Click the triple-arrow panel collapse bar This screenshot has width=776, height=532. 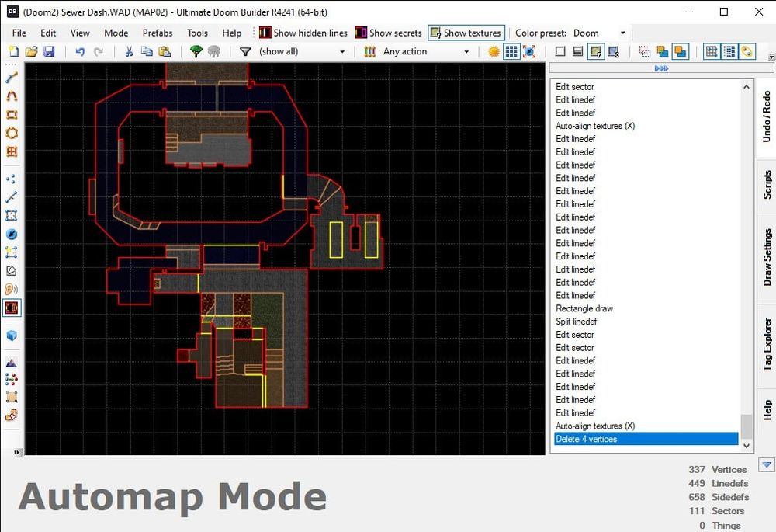click(661, 68)
